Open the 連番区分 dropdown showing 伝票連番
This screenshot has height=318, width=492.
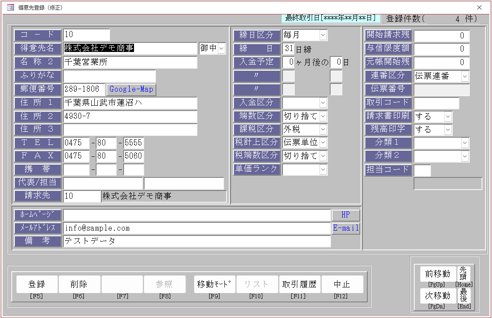[x=465, y=76]
